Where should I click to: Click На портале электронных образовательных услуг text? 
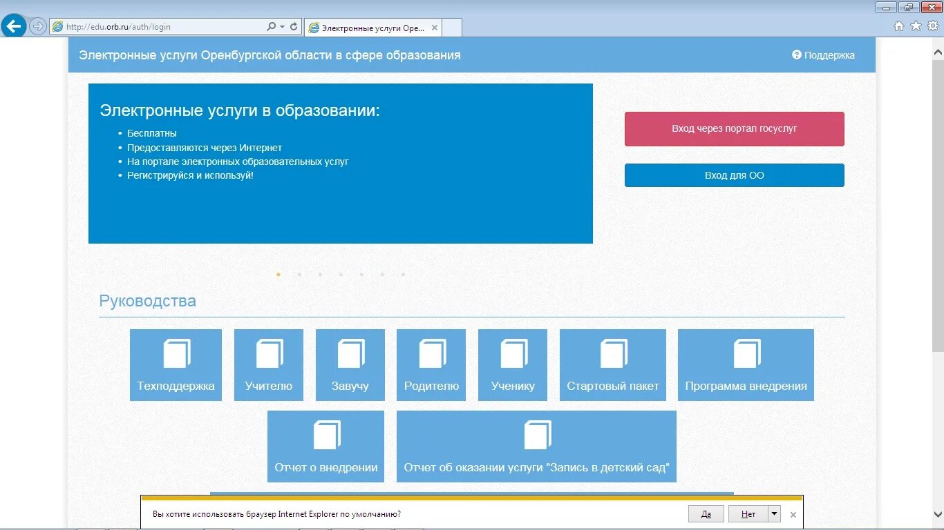[x=238, y=161]
